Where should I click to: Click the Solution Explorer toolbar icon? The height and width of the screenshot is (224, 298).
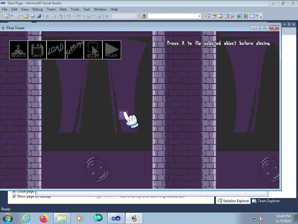(207, 16)
